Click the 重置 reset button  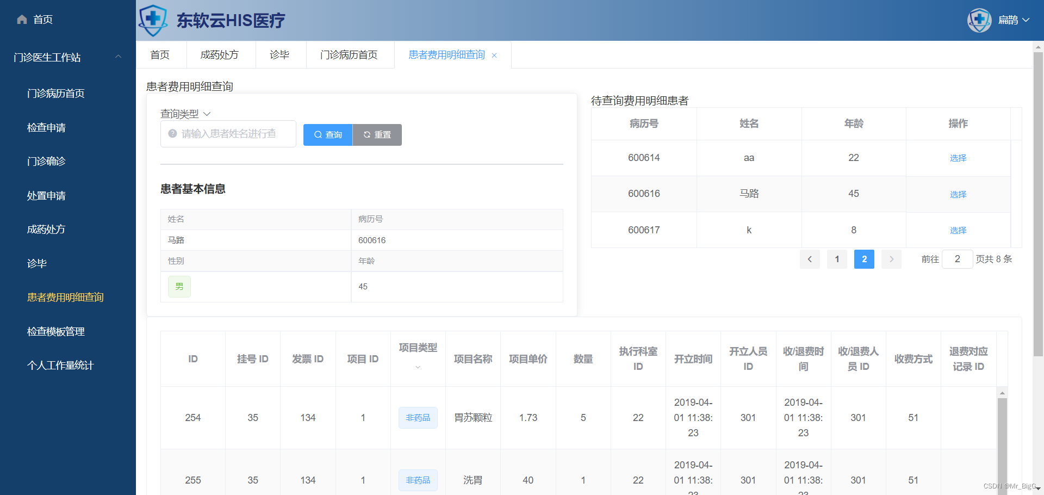[377, 135]
